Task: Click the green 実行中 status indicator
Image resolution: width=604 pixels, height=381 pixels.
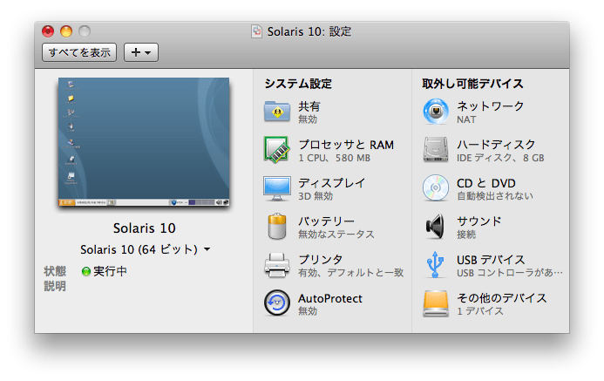Action: [86, 271]
